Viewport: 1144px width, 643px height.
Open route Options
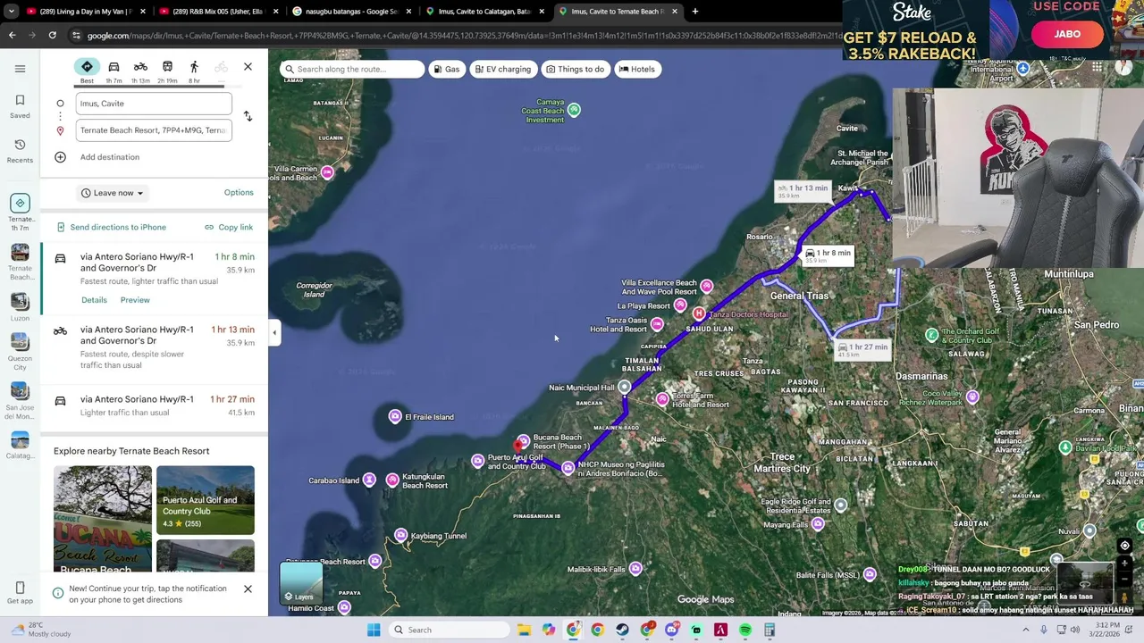239,192
